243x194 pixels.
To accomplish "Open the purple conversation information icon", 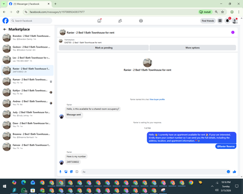I will pyautogui.click(x=233, y=32).
